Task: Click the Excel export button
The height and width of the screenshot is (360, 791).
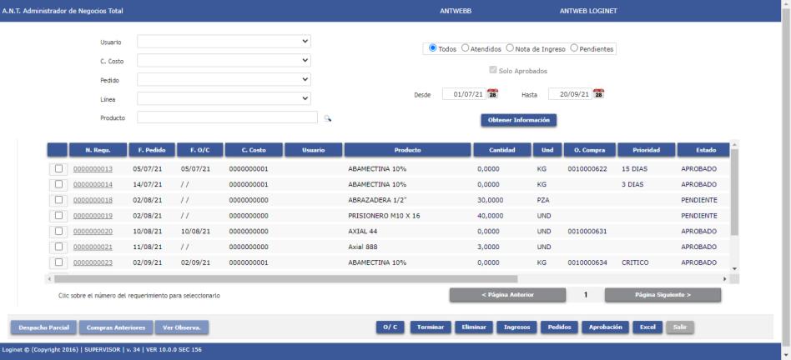Action: [x=647, y=327]
